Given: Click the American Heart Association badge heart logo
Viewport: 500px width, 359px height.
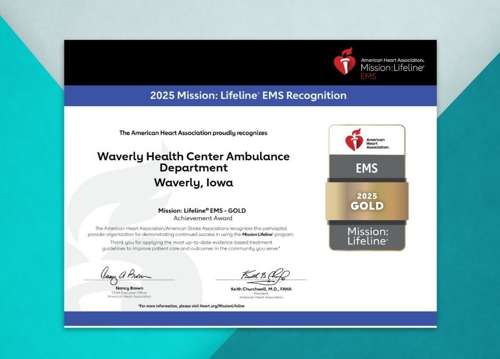Looking at the screenshot, I should [354, 140].
